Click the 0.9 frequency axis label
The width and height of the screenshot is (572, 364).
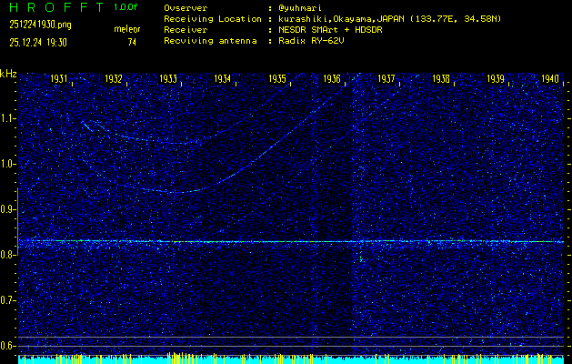click(8, 209)
